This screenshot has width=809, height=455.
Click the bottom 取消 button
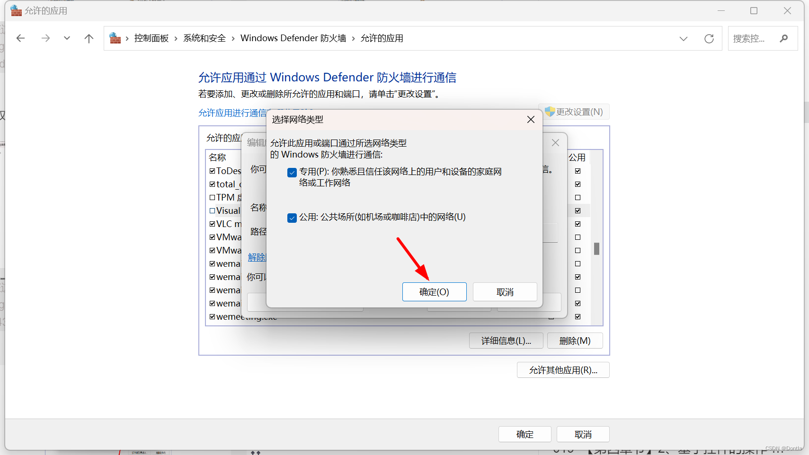point(583,434)
